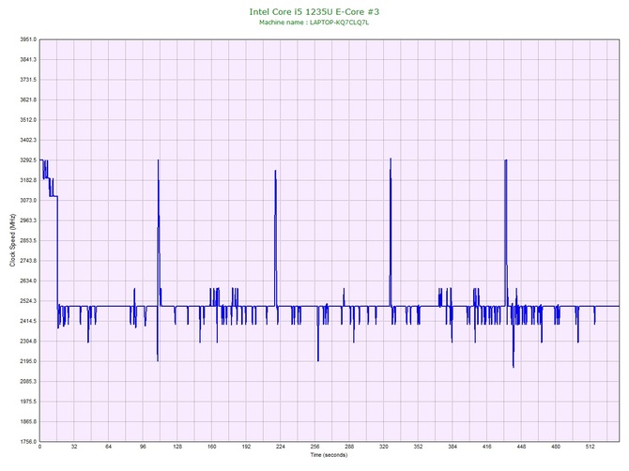629x471 pixels.
Task: Click the 384 tick on the time axis
Action: (x=453, y=447)
